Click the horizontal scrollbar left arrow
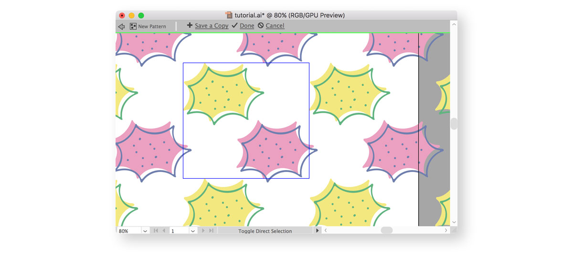The width and height of the screenshot is (573, 258). [x=326, y=230]
